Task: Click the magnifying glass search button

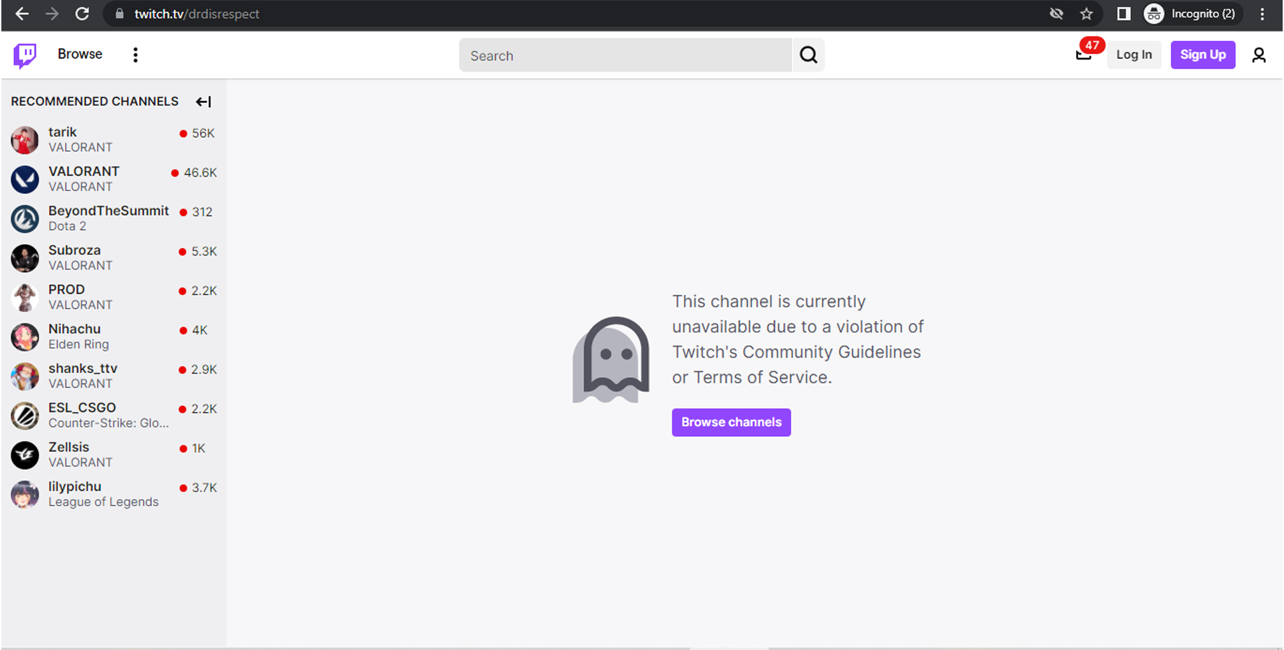Action: (x=809, y=56)
